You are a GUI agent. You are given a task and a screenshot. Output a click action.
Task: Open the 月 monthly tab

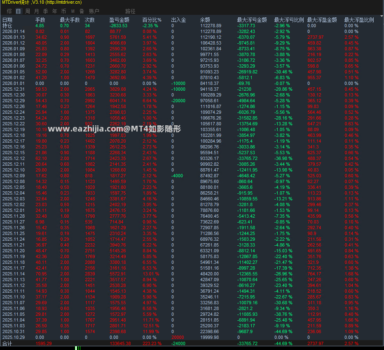click(37, 11)
